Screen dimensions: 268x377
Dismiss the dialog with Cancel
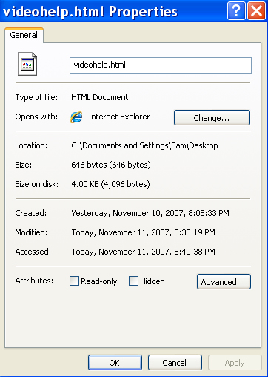click(x=175, y=363)
